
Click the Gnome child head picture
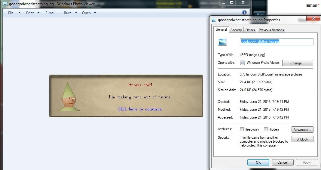pyautogui.click(x=69, y=97)
